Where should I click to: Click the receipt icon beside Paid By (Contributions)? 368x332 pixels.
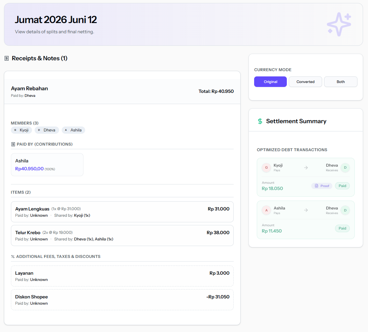click(13, 144)
